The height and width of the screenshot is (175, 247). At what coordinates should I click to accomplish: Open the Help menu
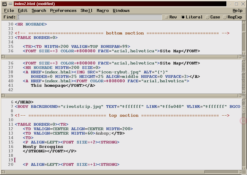point(237,10)
